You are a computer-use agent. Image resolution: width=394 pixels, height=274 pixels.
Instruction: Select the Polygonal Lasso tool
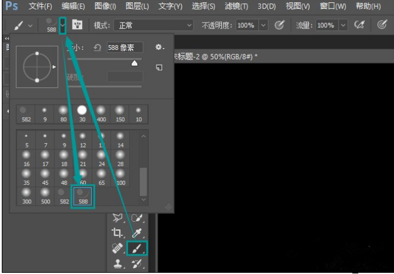click(117, 218)
